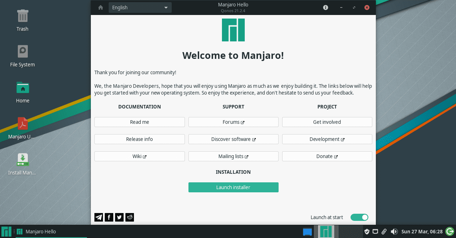Open the Telegram social icon

coord(99,217)
